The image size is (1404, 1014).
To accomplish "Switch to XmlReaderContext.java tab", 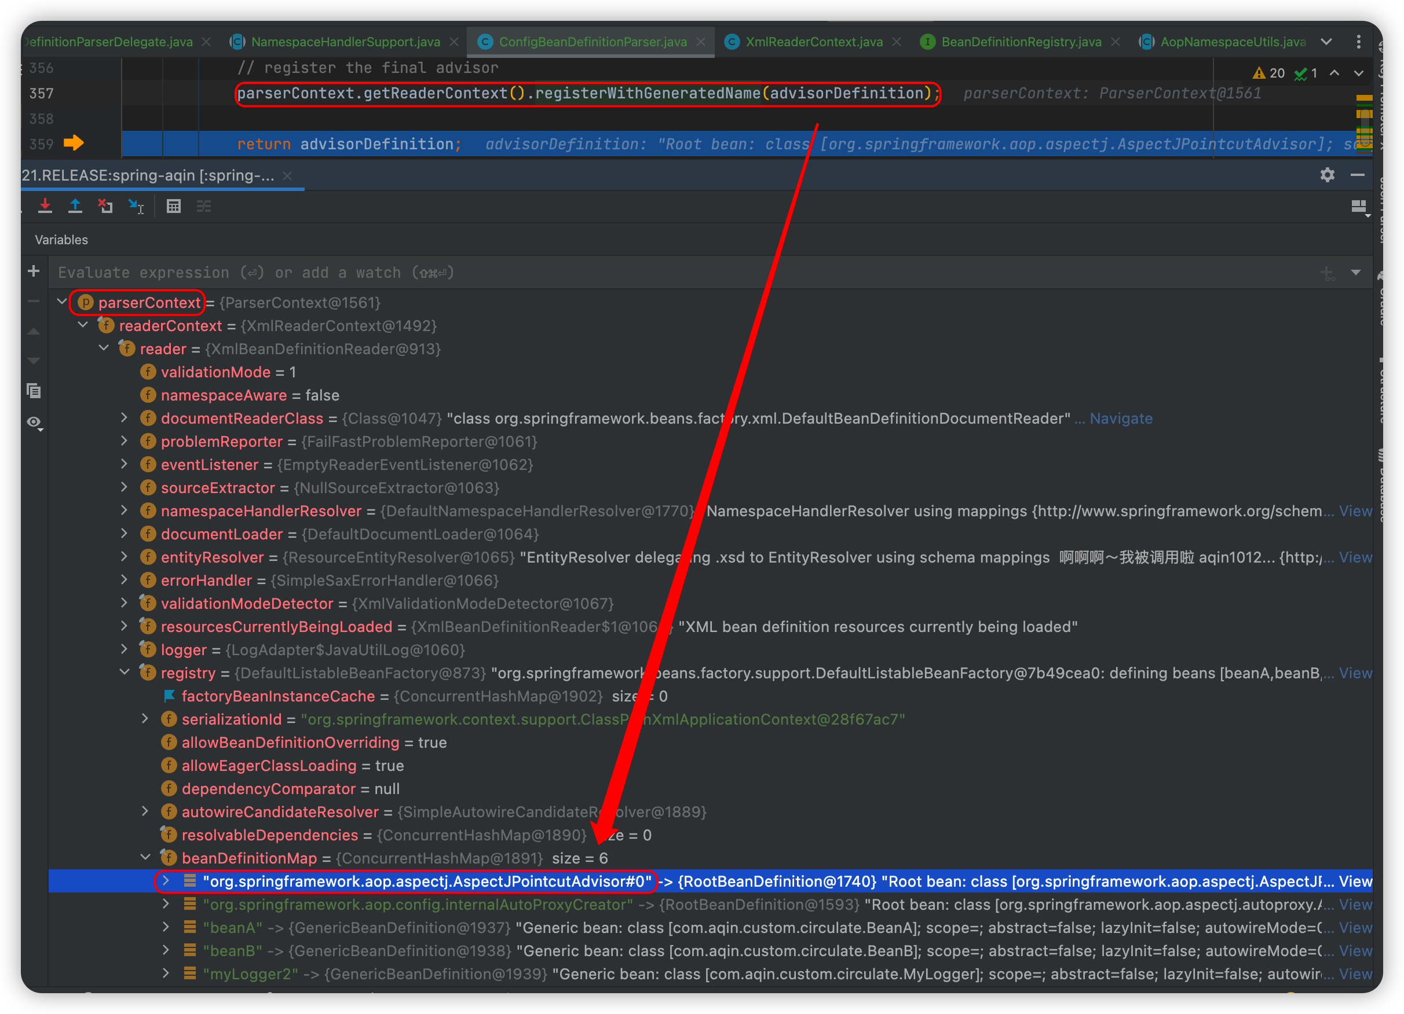I will 813,42.
